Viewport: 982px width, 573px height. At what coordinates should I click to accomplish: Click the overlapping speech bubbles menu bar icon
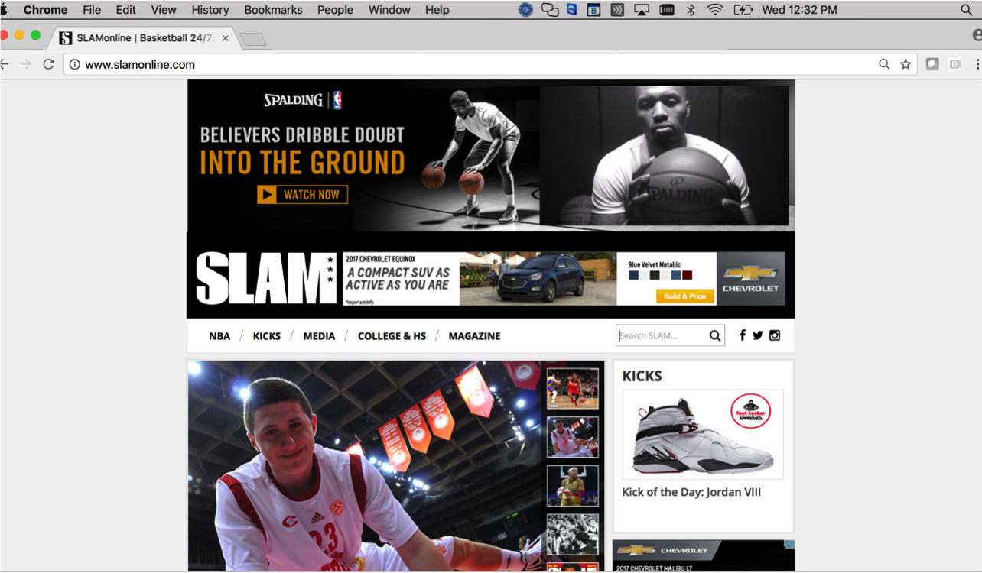[x=549, y=10]
